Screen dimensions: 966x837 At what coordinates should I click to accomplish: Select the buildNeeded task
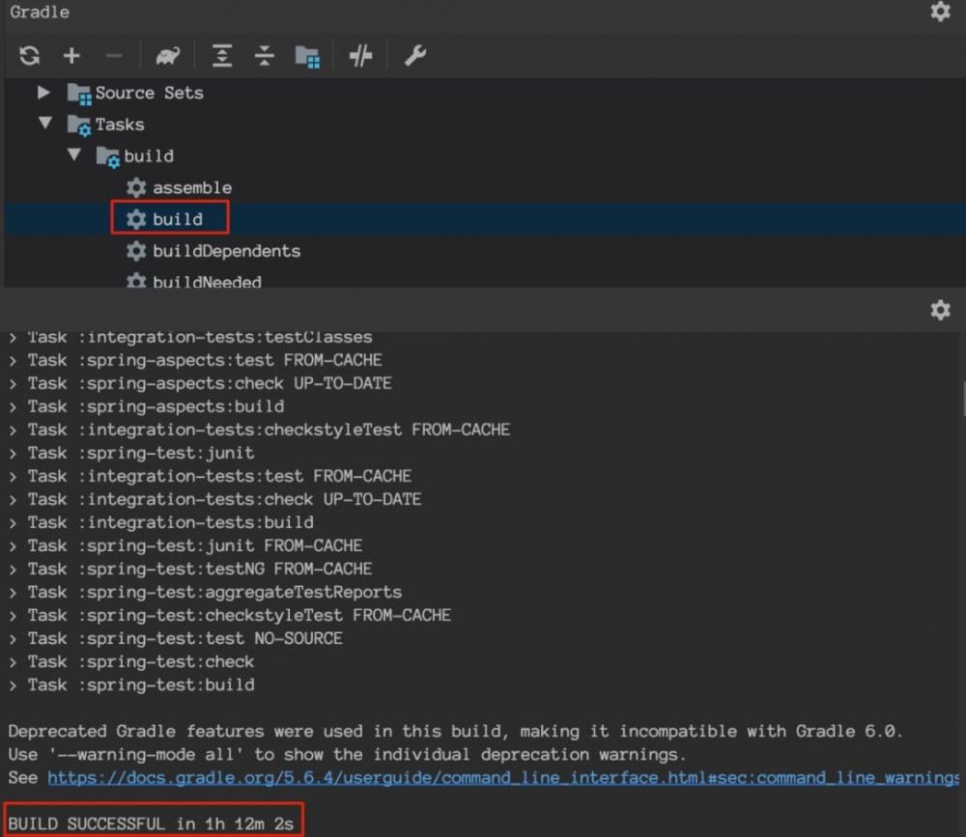coord(206,281)
